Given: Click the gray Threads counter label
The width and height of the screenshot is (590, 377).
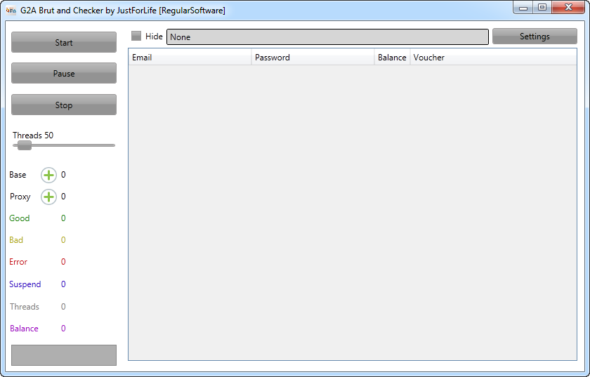Looking at the screenshot, I should click(x=25, y=307).
